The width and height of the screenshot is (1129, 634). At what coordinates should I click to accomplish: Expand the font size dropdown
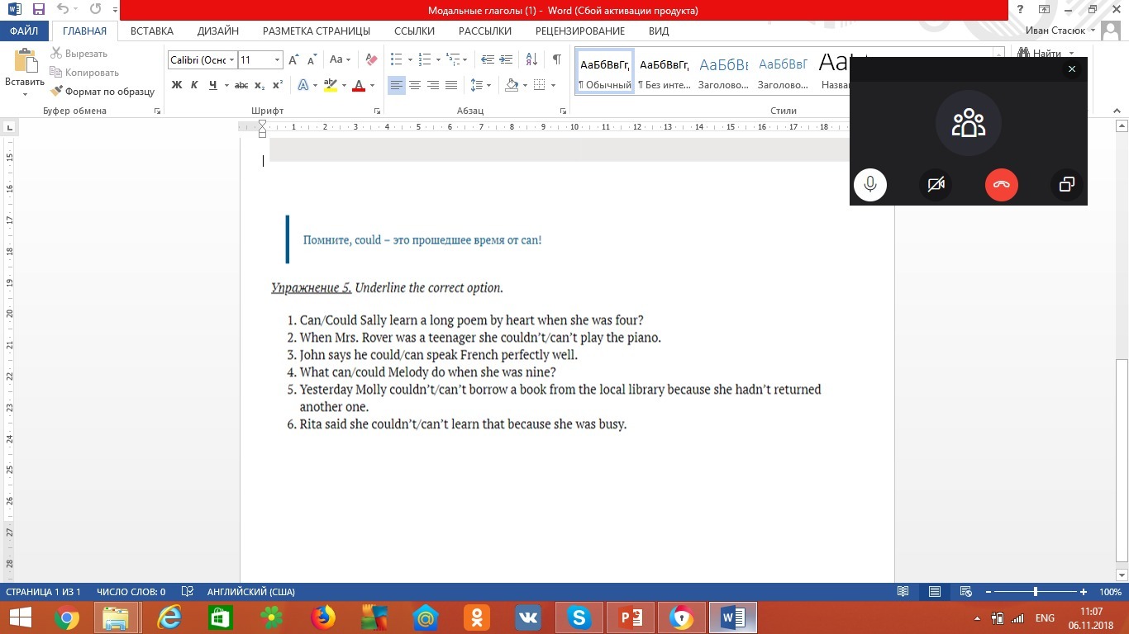[x=277, y=59]
